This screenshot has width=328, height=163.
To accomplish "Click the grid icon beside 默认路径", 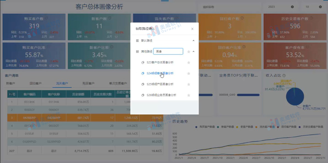I will [137, 41].
